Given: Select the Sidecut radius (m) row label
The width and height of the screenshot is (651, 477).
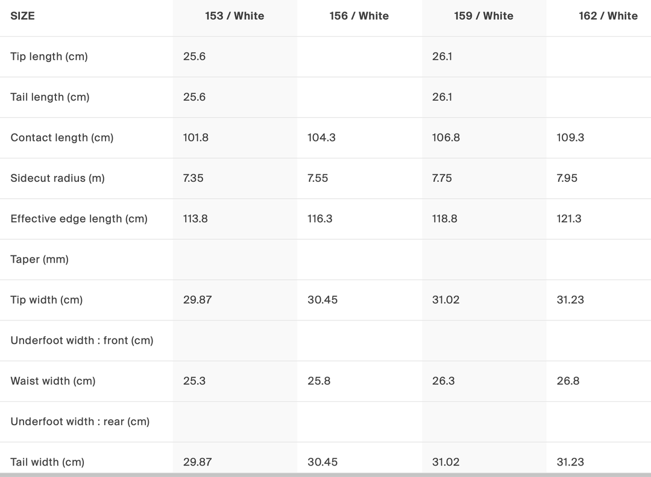Looking at the screenshot, I should [57, 178].
